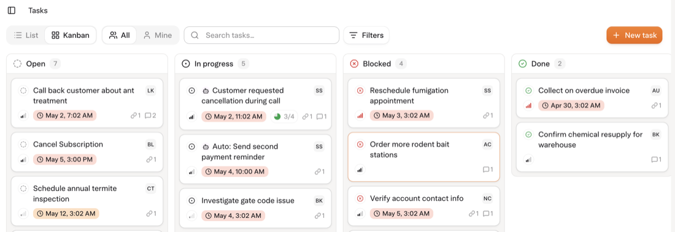Click BL assignee badge on Cancel Subscription
This screenshot has height=232, width=675.
pos(150,144)
